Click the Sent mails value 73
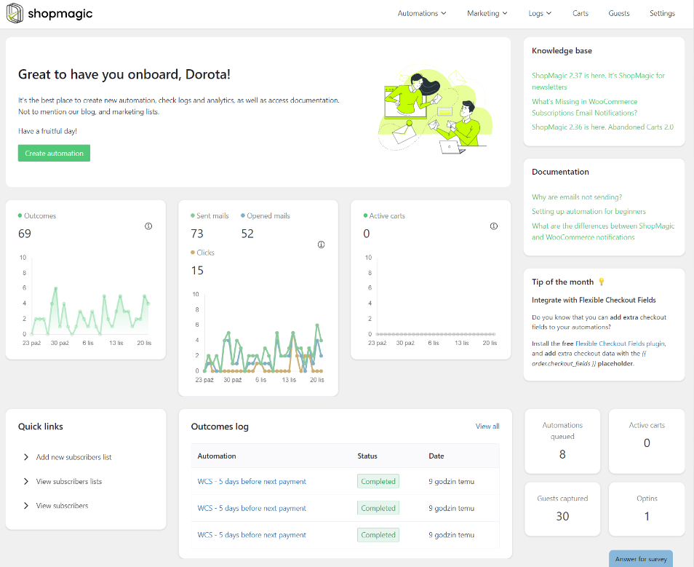 click(x=197, y=234)
